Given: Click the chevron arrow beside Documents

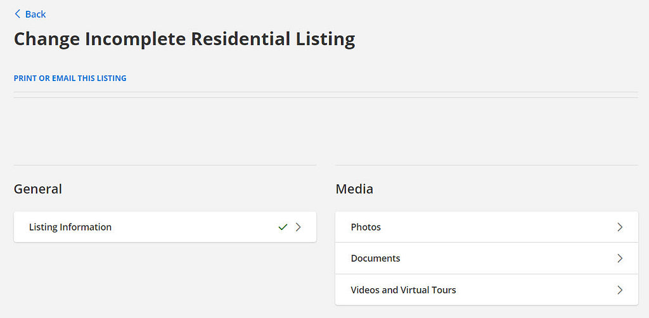Looking at the screenshot, I should [x=620, y=258].
